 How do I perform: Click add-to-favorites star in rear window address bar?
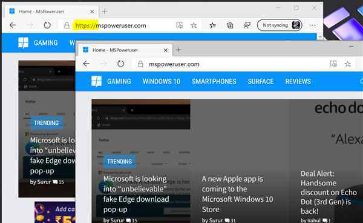(x=194, y=25)
